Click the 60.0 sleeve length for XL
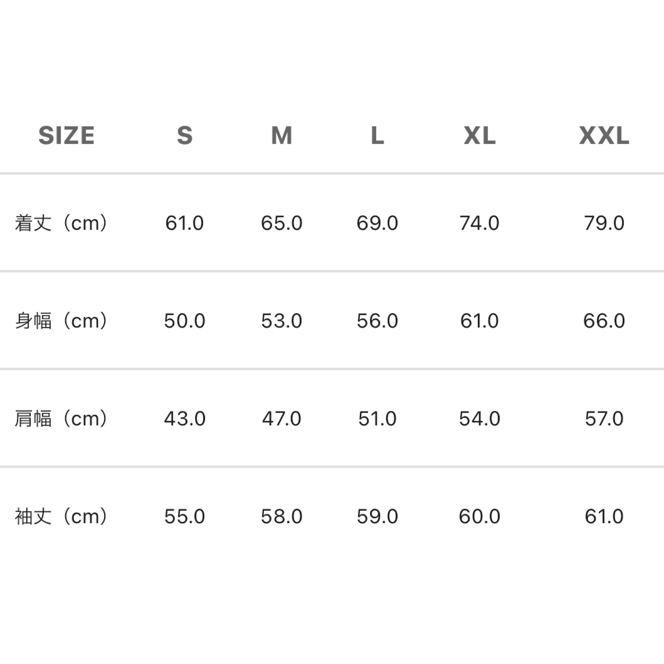This screenshot has height=664, width=664. pyautogui.click(x=479, y=516)
